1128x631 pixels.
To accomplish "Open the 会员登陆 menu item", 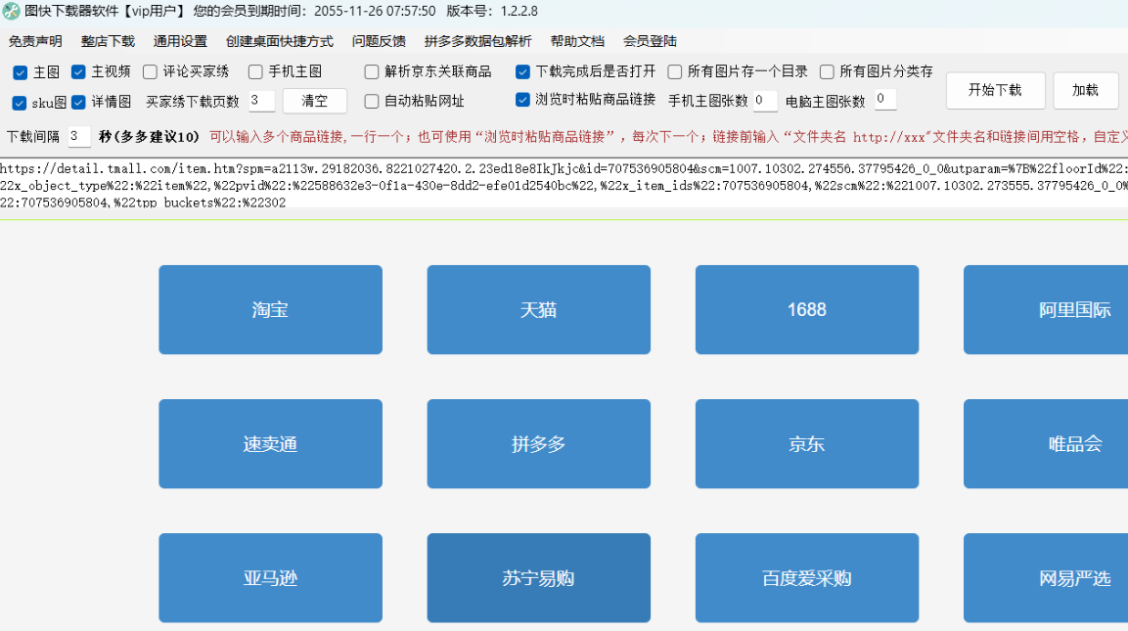I will tap(648, 42).
